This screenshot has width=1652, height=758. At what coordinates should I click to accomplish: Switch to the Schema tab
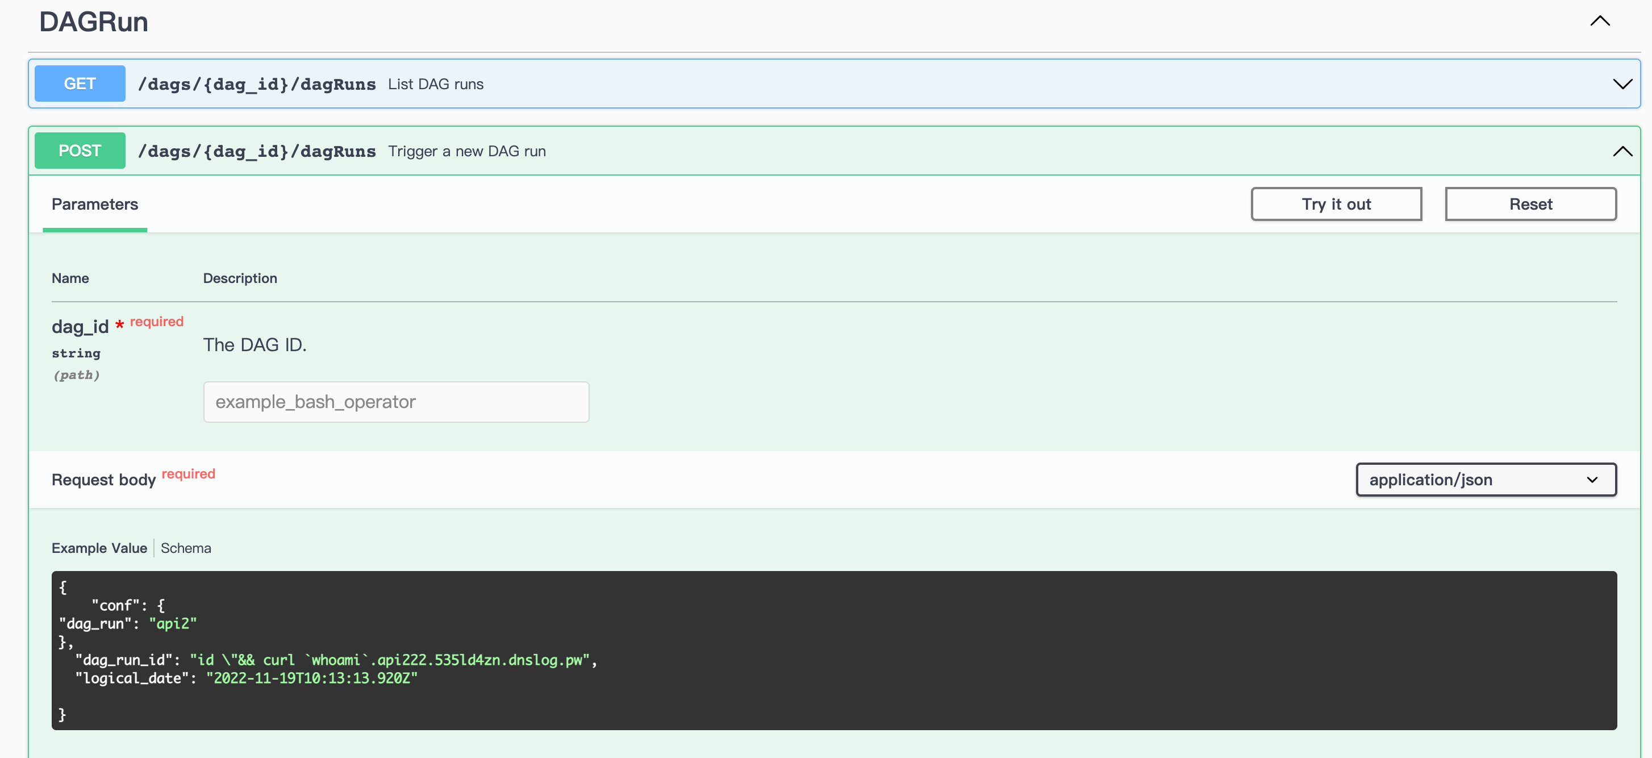186,548
